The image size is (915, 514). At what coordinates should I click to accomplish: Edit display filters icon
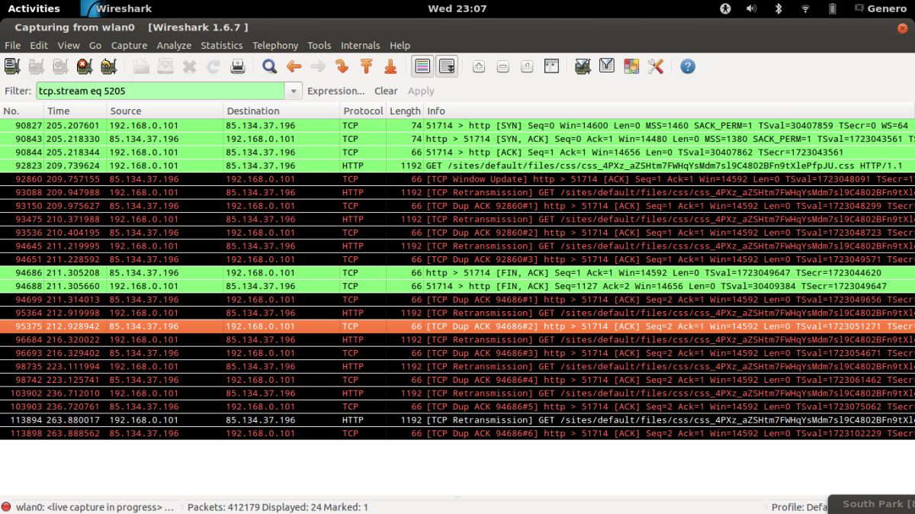click(607, 66)
